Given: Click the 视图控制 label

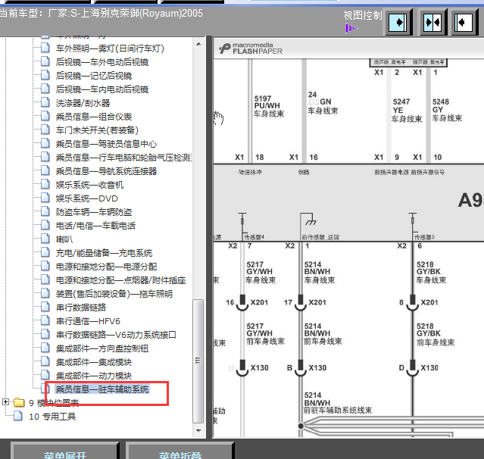Looking at the screenshot, I should pos(363,15).
